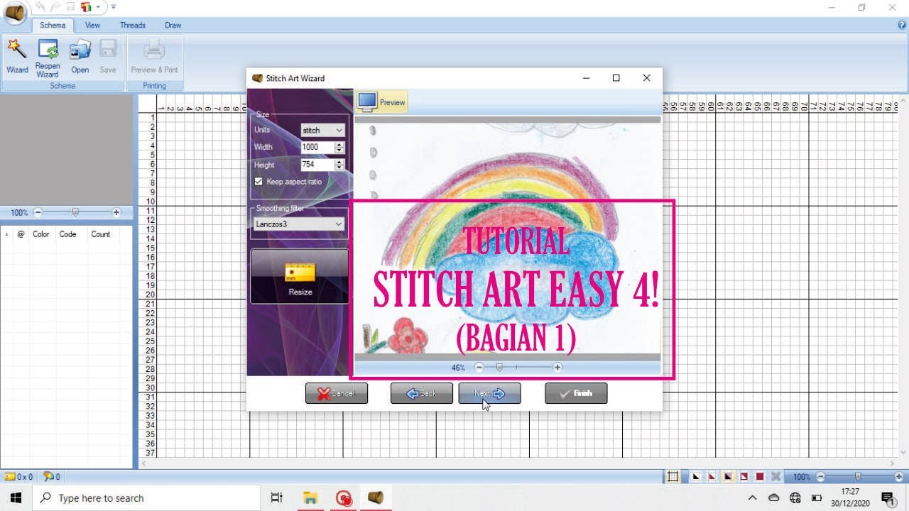The image size is (909, 511).
Task: Click the Help question mark icon
Action: click(902, 25)
